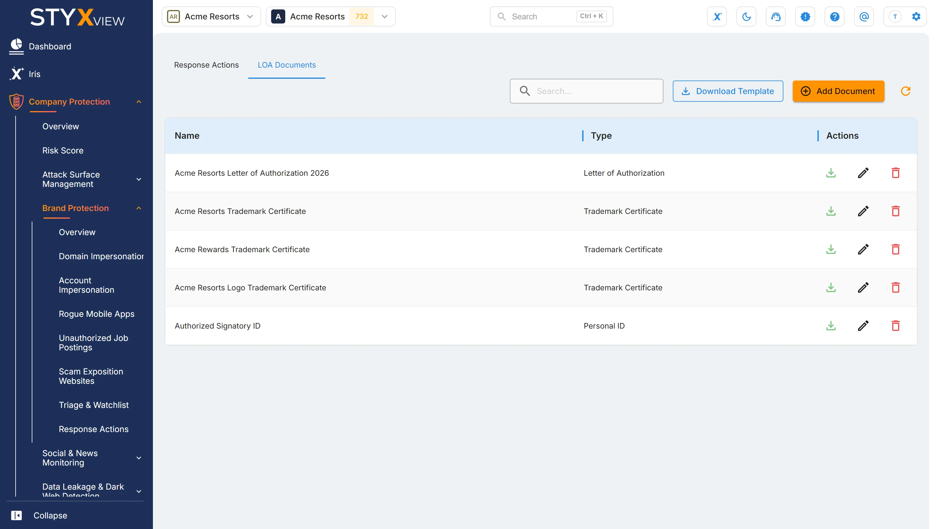Image resolution: width=941 pixels, height=529 pixels.
Task: Focus the documents Search... field
Action: [586, 91]
